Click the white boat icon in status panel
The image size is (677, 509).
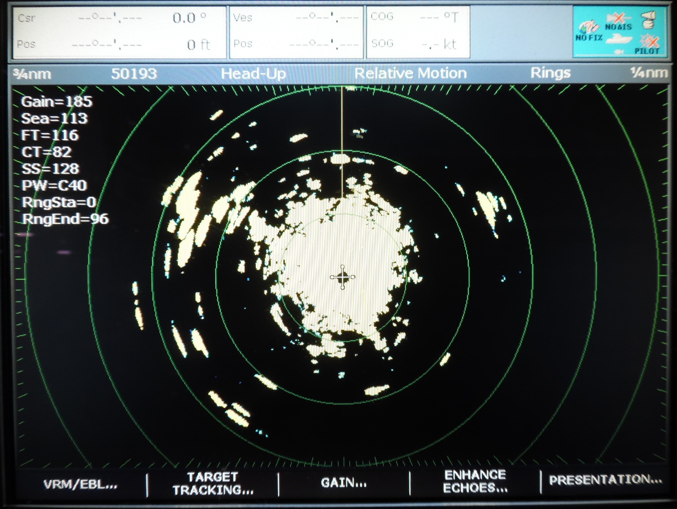coord(619,39)
